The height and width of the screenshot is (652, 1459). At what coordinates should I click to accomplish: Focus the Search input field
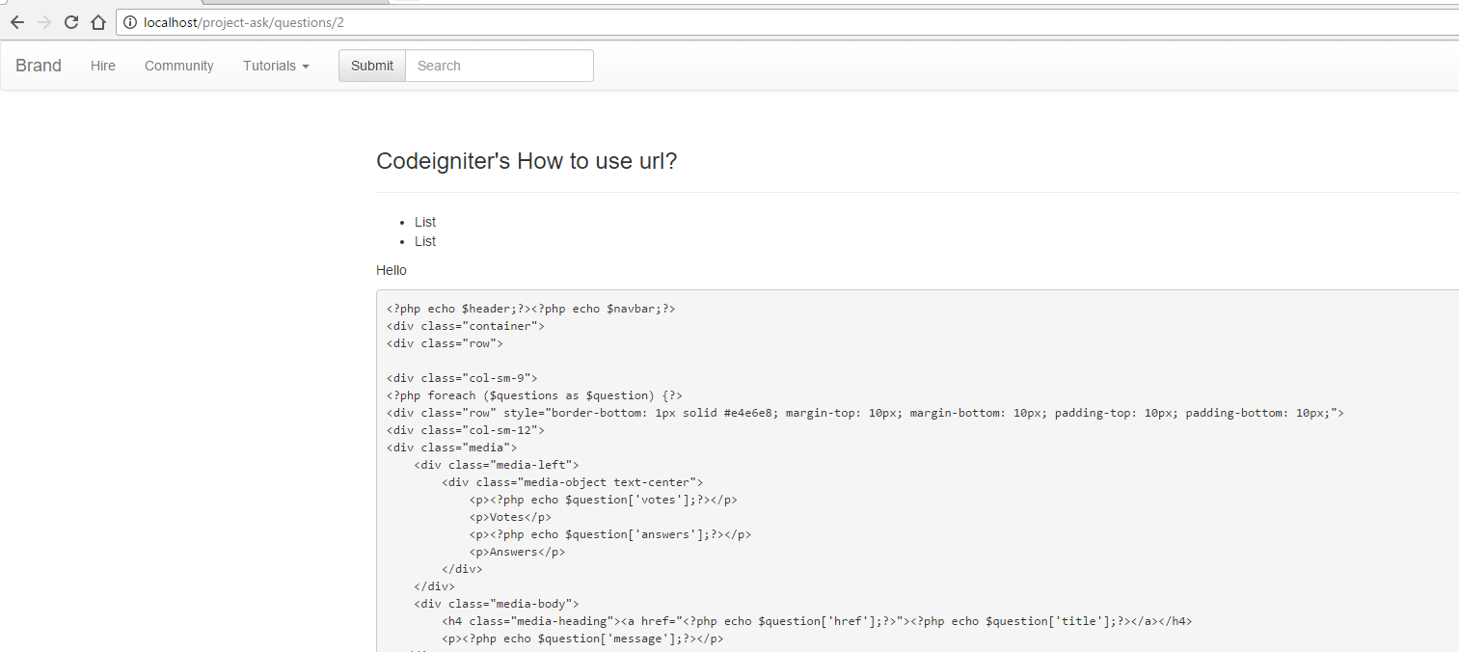tap(500, 66)
